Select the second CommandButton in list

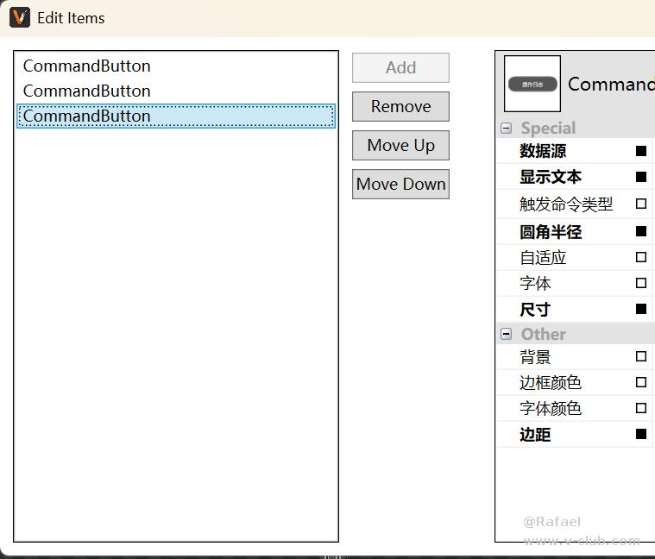[x=86, y=91]
